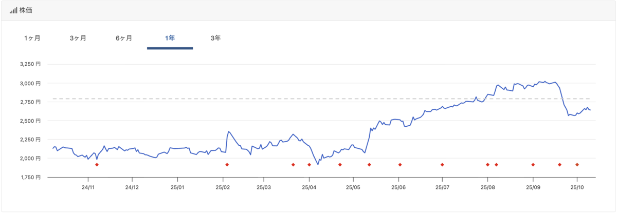The image size is (617, 214).
Task: Click the 2,500 円 axis label
Action: [x=29, y=121]
